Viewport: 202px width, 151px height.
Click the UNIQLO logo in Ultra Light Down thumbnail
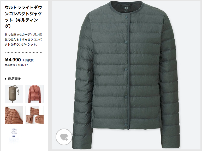point(14,136)
